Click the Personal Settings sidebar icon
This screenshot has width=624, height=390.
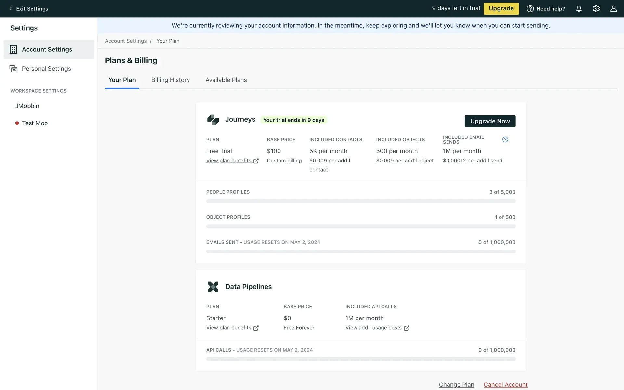click(x=13, y=69)
